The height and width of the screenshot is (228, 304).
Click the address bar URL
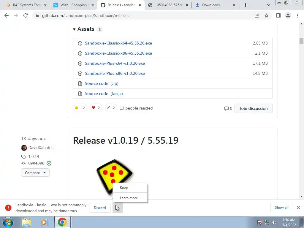click(85, 15)
